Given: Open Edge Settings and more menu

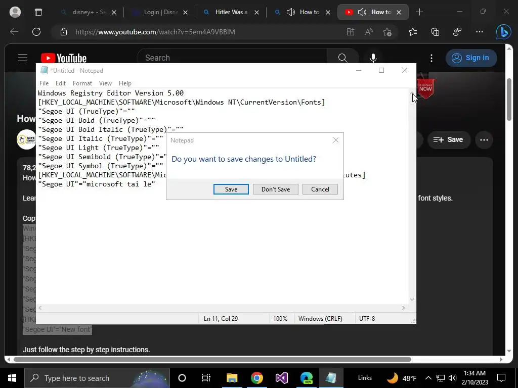Looking at the screenshot, I should [x=480, y=32].
